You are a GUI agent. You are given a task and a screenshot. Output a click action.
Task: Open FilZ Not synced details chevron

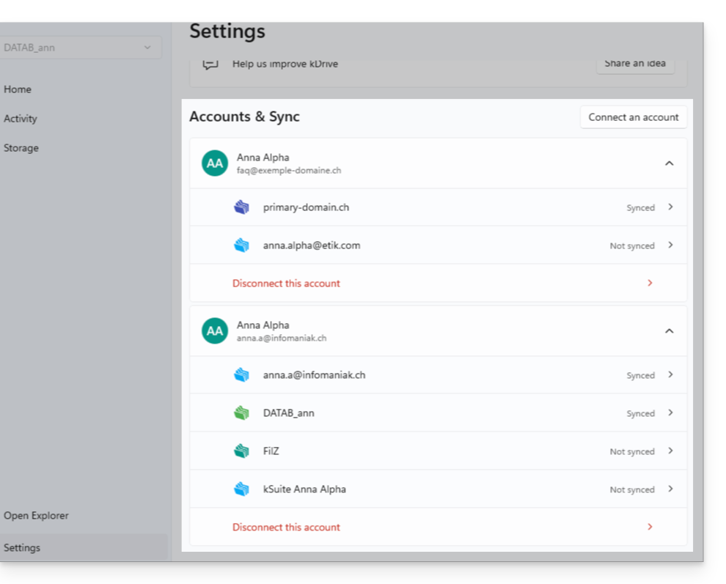(670, 451)
